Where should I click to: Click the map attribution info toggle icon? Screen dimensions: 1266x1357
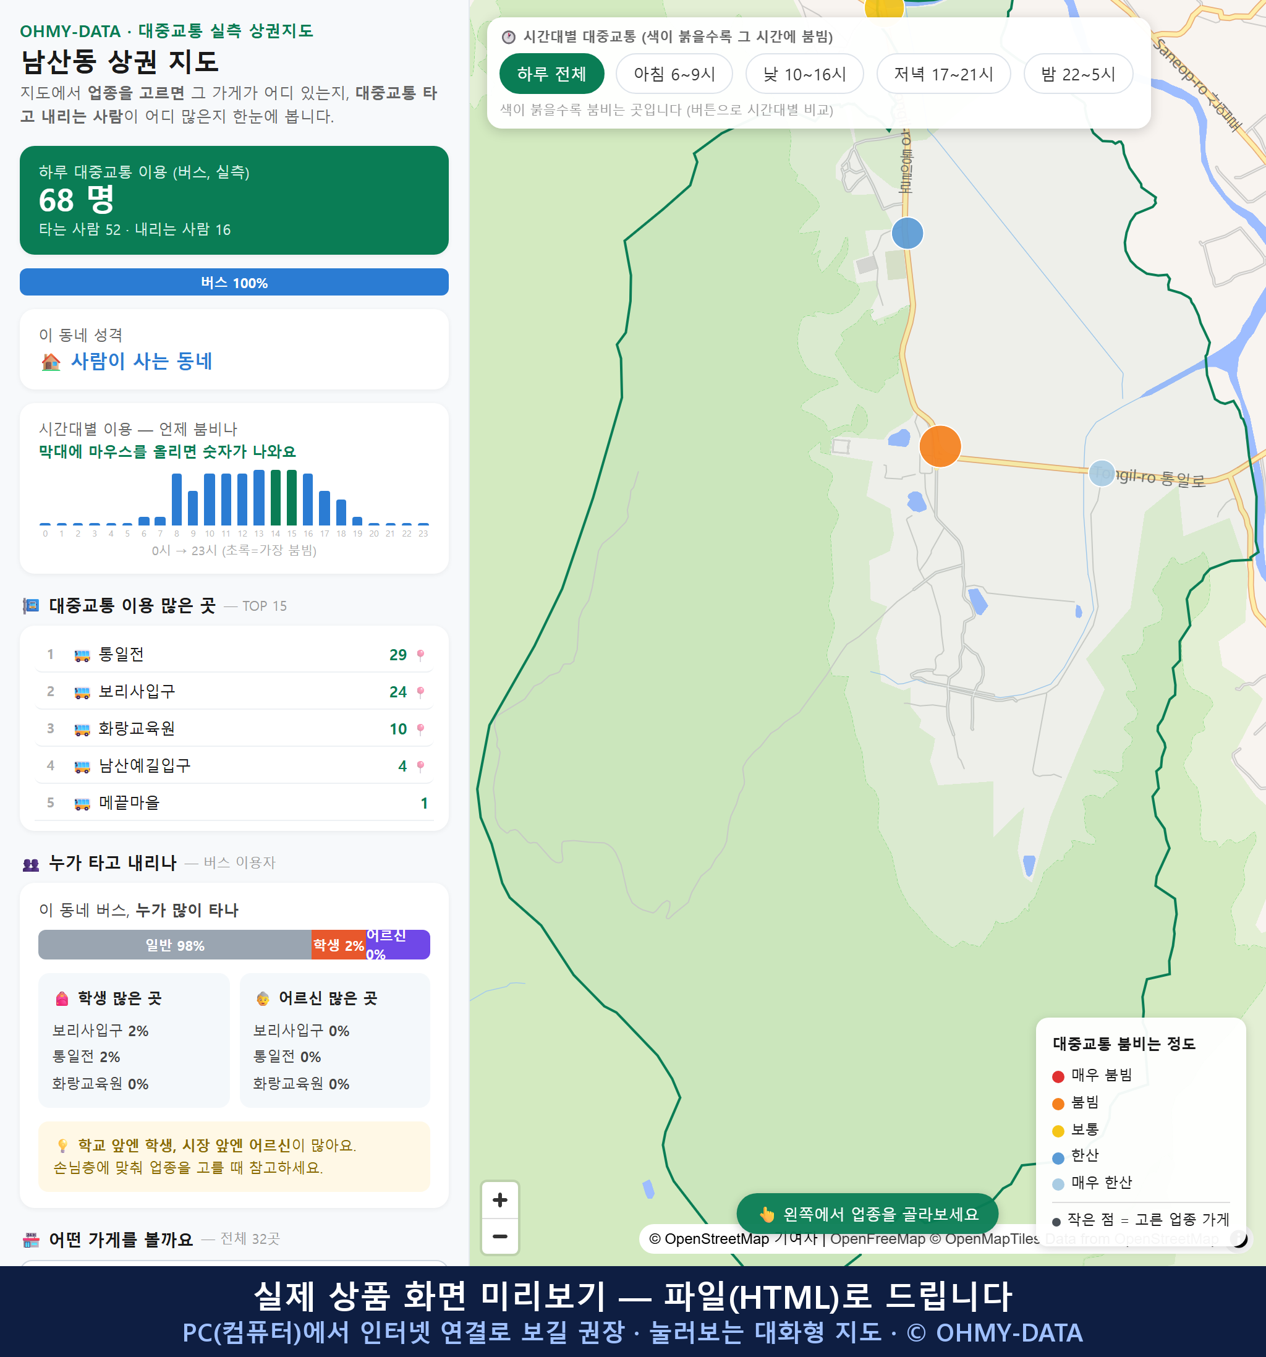point(1239,1238)
